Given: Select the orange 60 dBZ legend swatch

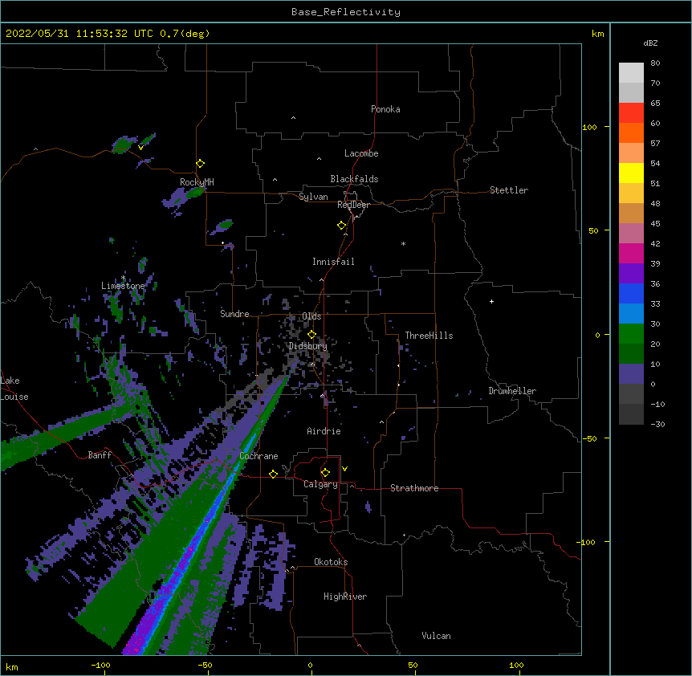Looking at the screenshot, I should click(631, 132).
